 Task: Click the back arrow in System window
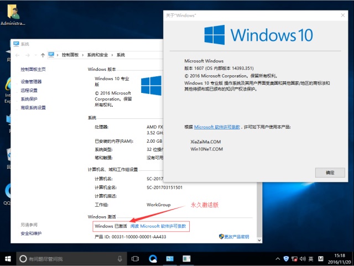[x=18, y=55]
